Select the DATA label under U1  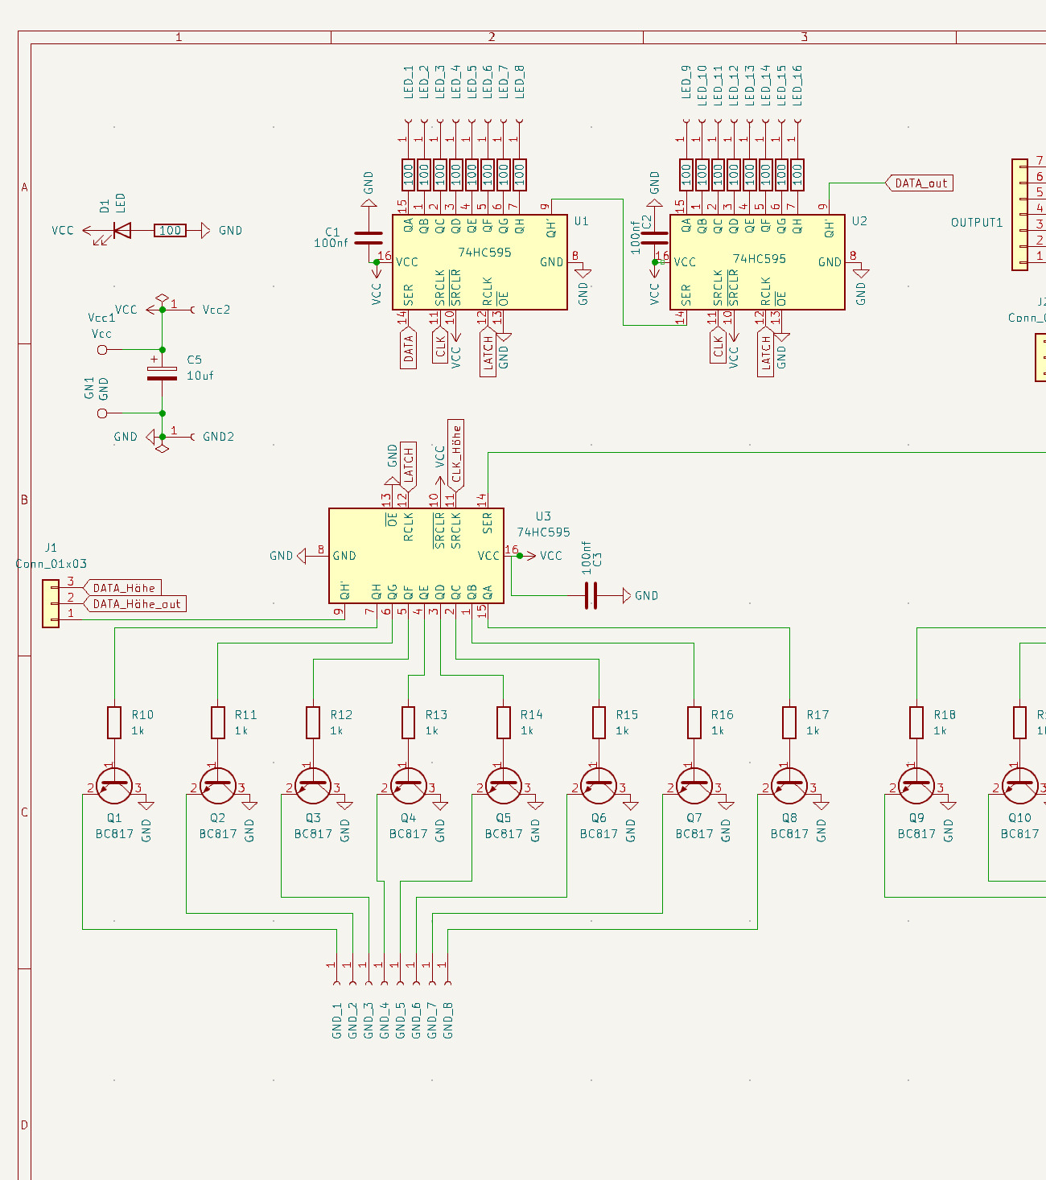[409, 348]
